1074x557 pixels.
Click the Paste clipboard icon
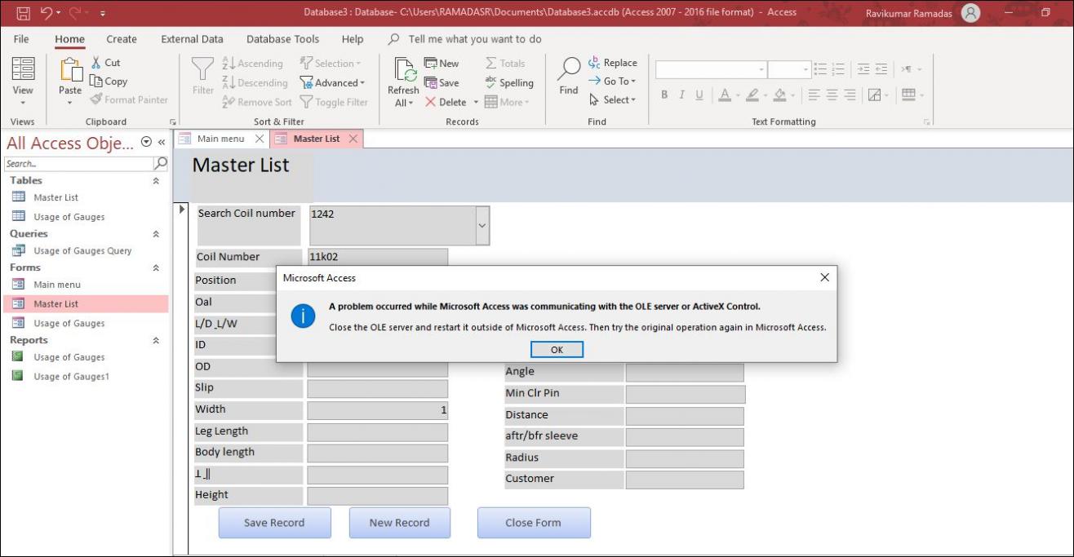(x=70, y=69)
